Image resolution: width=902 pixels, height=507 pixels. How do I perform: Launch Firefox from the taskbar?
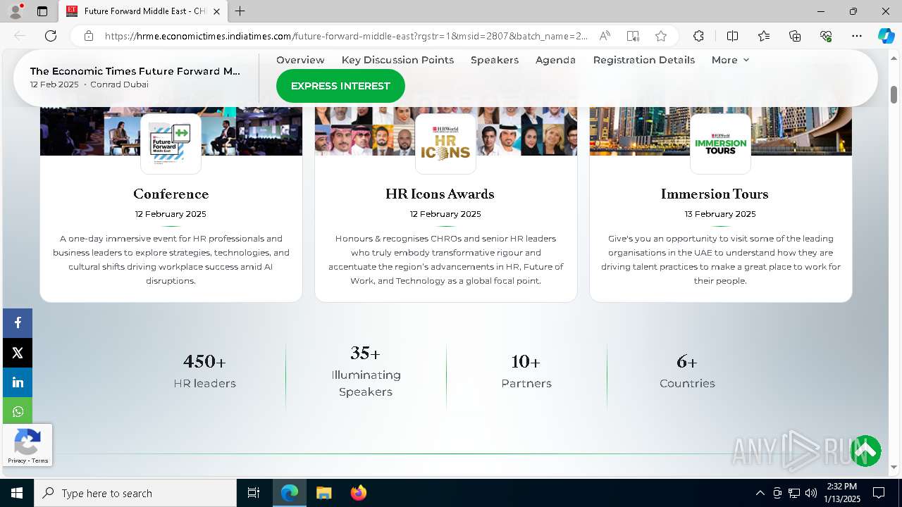click(359, 493)
